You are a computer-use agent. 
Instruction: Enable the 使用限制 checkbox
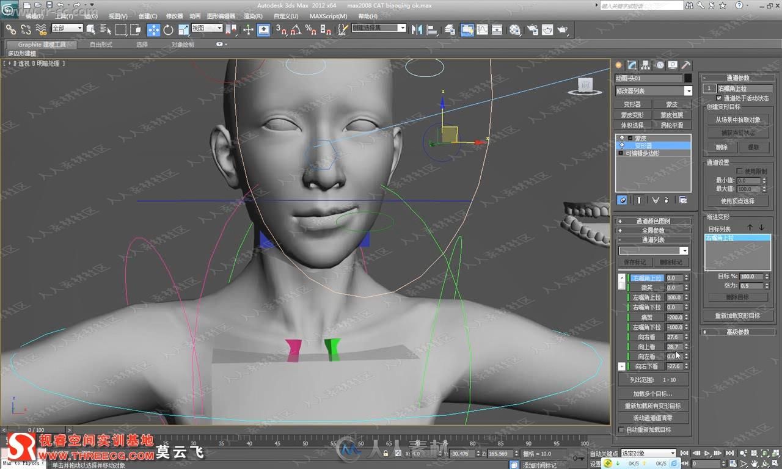pos(740,171)
